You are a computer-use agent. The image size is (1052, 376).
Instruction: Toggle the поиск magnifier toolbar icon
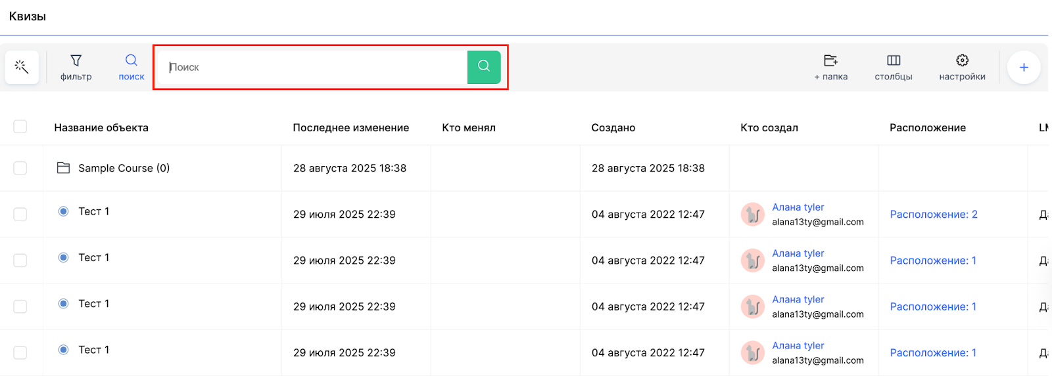tap(131, 67)
